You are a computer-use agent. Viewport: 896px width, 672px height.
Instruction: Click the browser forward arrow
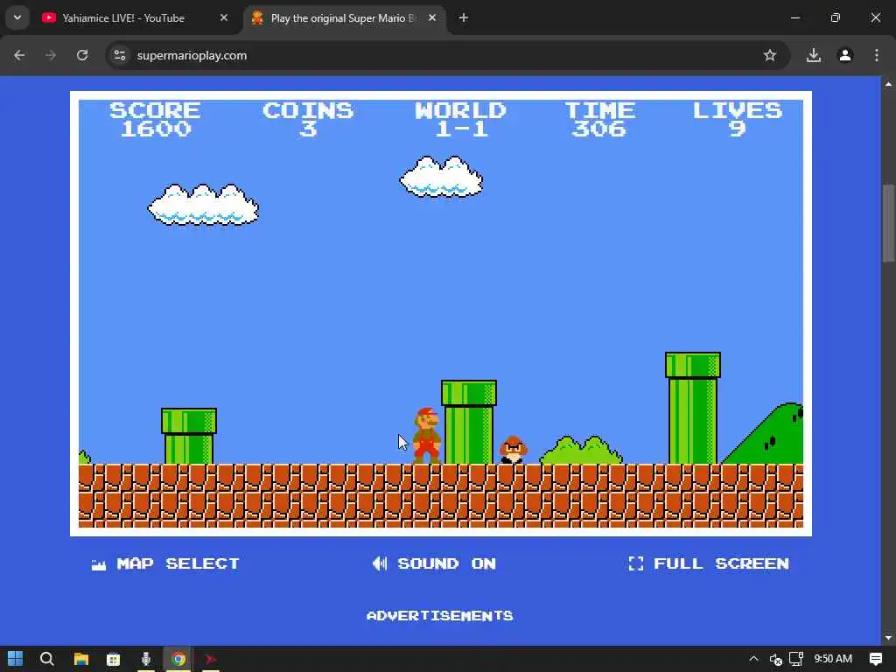pos(51,55)
